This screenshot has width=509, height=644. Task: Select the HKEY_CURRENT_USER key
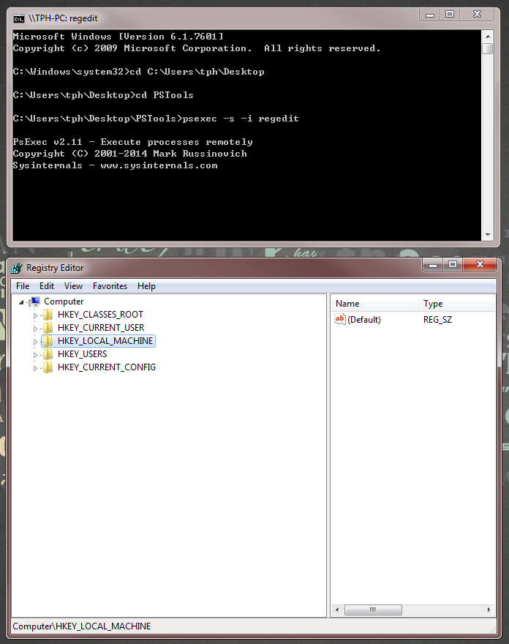101,328
